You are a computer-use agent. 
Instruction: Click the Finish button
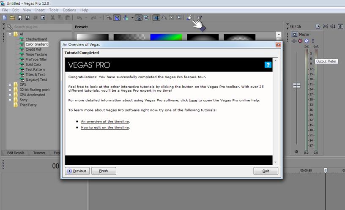(104, 171)
